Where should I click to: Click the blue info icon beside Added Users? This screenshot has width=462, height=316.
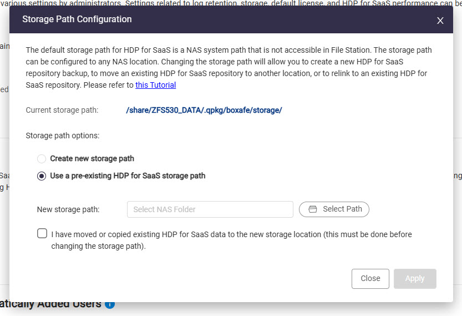(110, 304)
